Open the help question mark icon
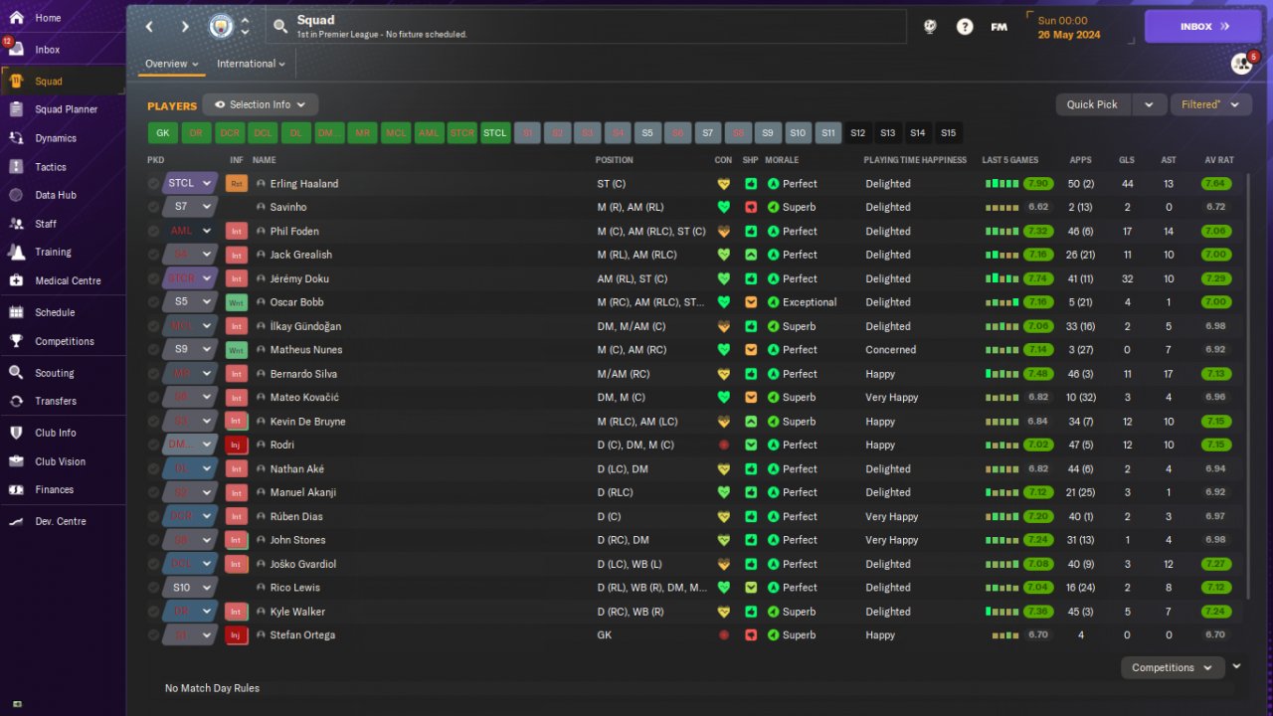The height and width of the screenshot is (716, 1273). (x=965, y=27)
